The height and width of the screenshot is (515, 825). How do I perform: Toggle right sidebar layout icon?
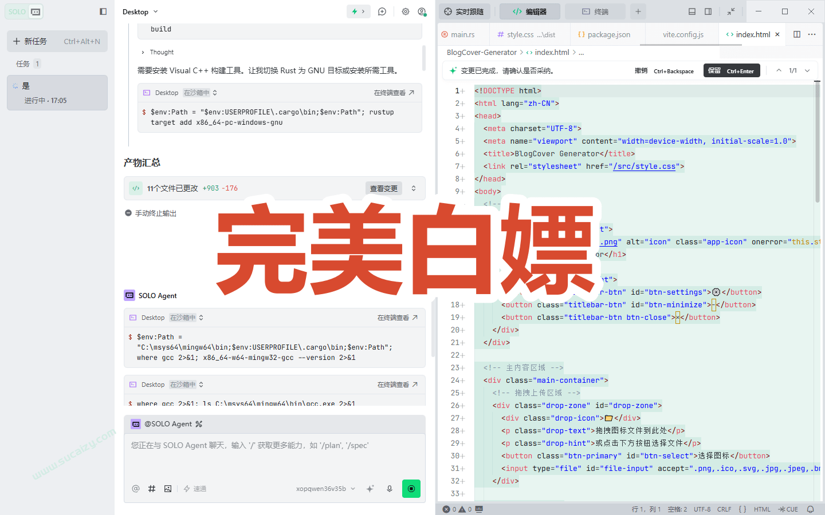pyautogui.click(x=708, y=11)
